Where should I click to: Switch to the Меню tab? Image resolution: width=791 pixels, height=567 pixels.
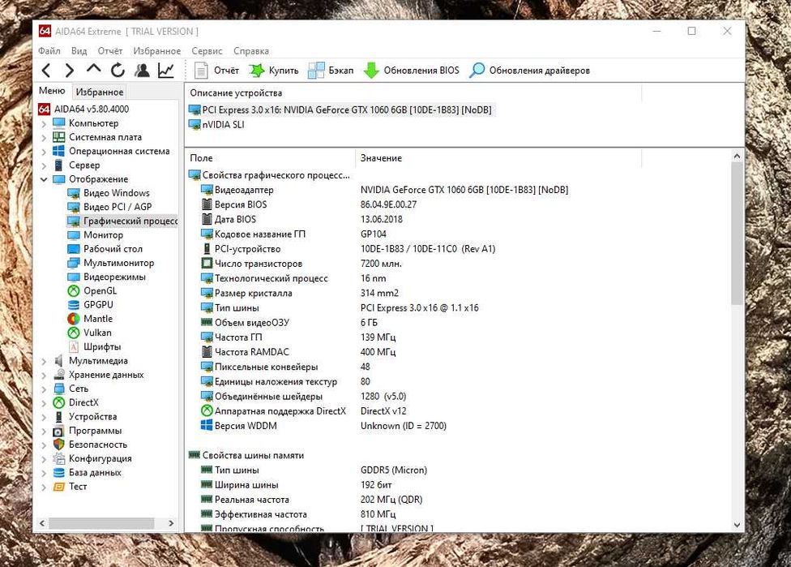[52, 91]
